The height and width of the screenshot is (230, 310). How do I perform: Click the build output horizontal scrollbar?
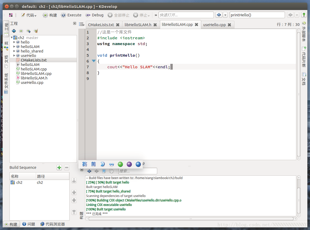click(191, 219)
